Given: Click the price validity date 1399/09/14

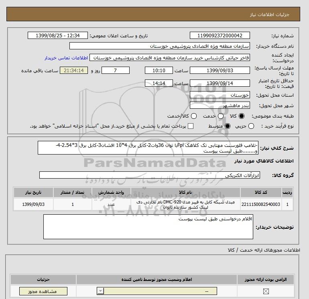Looking at the screenshot, I should click(220, 83).
